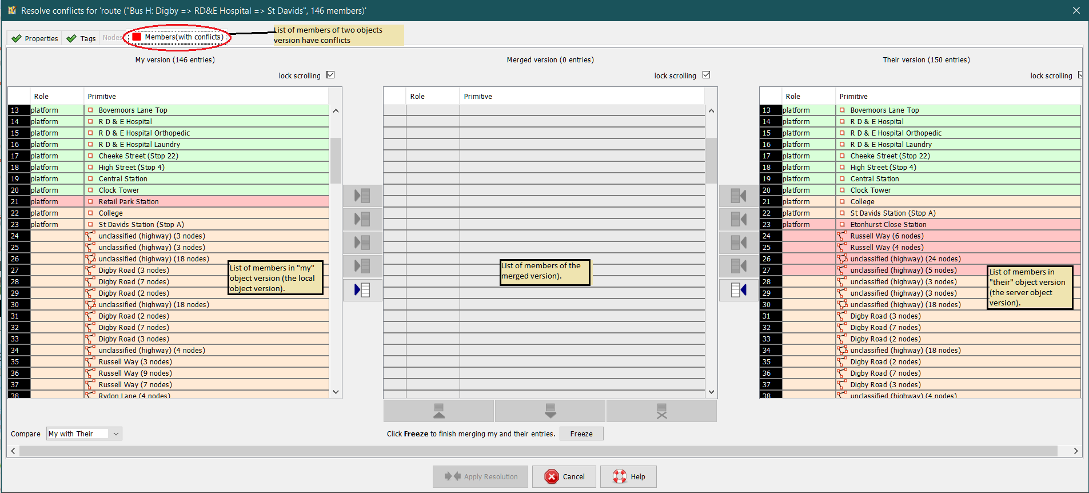
Task: Switch to the Properties tab
Action: (35, 38)
